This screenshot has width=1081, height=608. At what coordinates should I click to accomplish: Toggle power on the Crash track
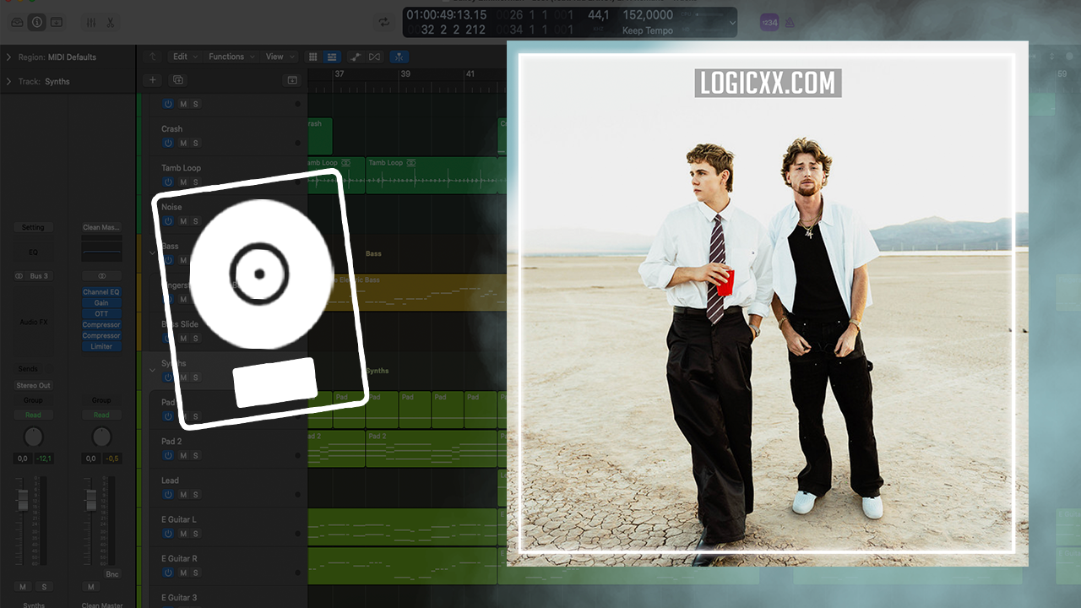[x=168, y=143]
